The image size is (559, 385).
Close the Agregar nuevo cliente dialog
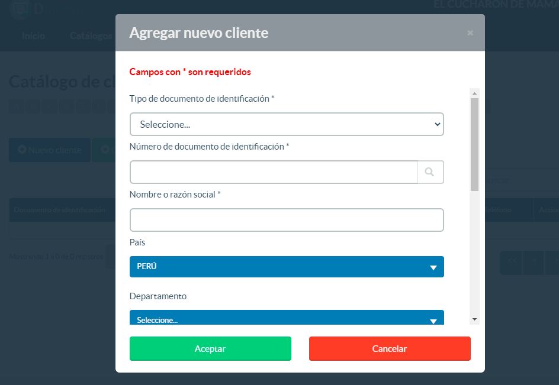click(x=470, y=33)
